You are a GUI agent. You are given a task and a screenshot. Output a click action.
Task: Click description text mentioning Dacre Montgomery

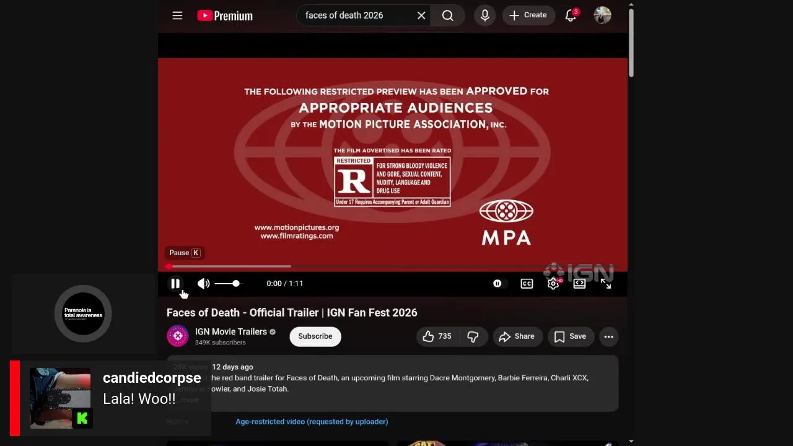tap(400, 383)
